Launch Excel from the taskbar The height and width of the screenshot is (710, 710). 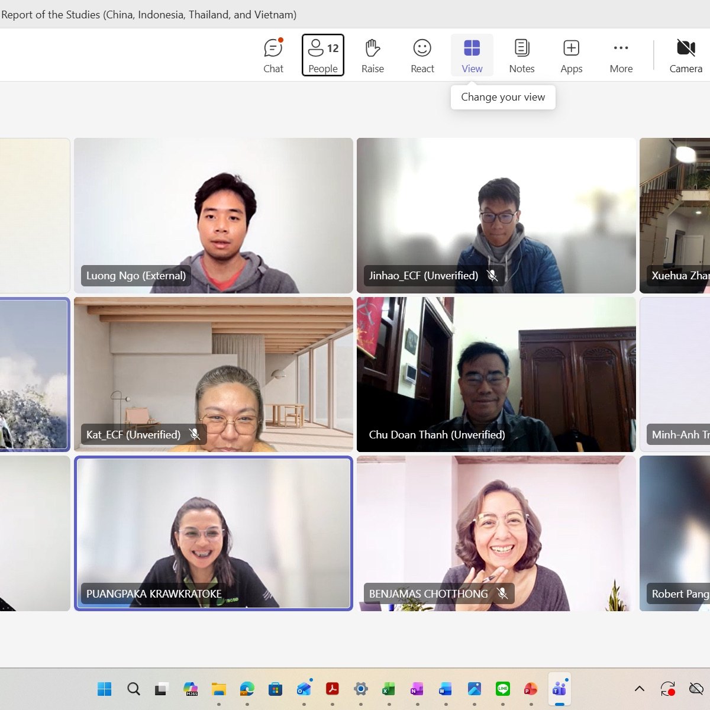coord(389,689)
